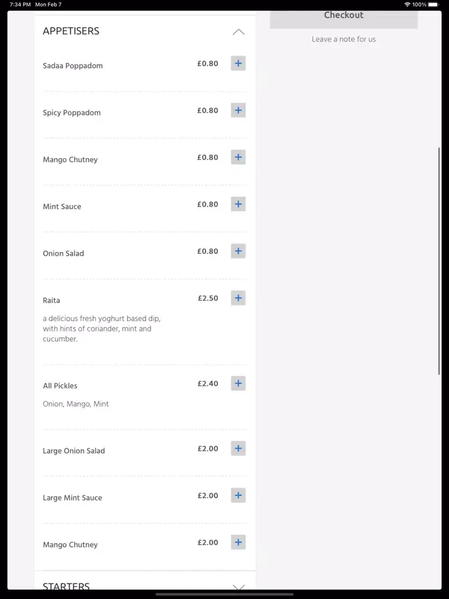Select the Appetisers category heading
The image size is (449, 599).
(x=71, y=31)
